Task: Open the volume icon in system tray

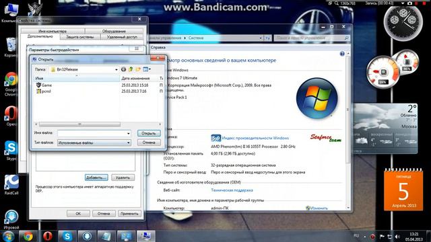Action: point(397,237)
